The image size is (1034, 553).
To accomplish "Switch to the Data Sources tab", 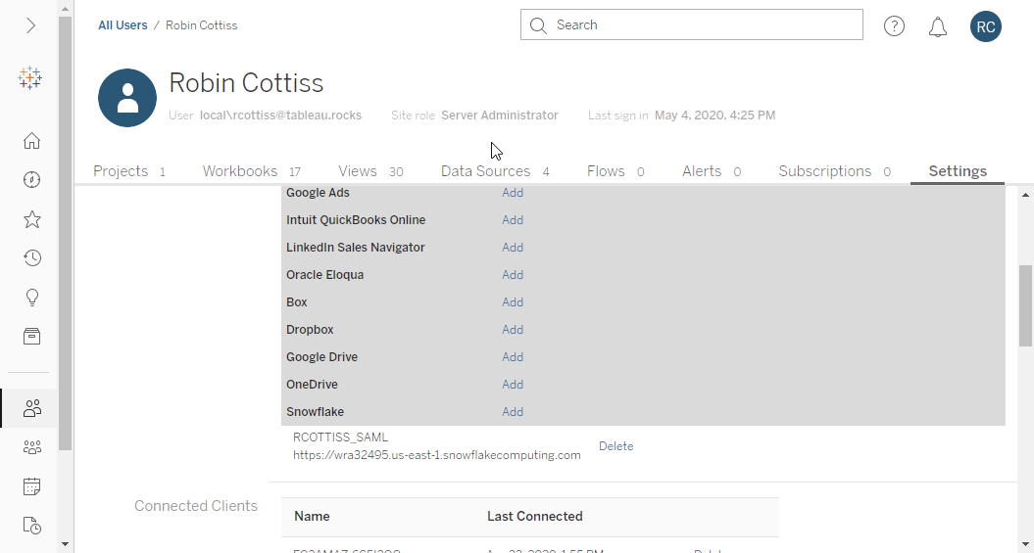I will [495, 171].
